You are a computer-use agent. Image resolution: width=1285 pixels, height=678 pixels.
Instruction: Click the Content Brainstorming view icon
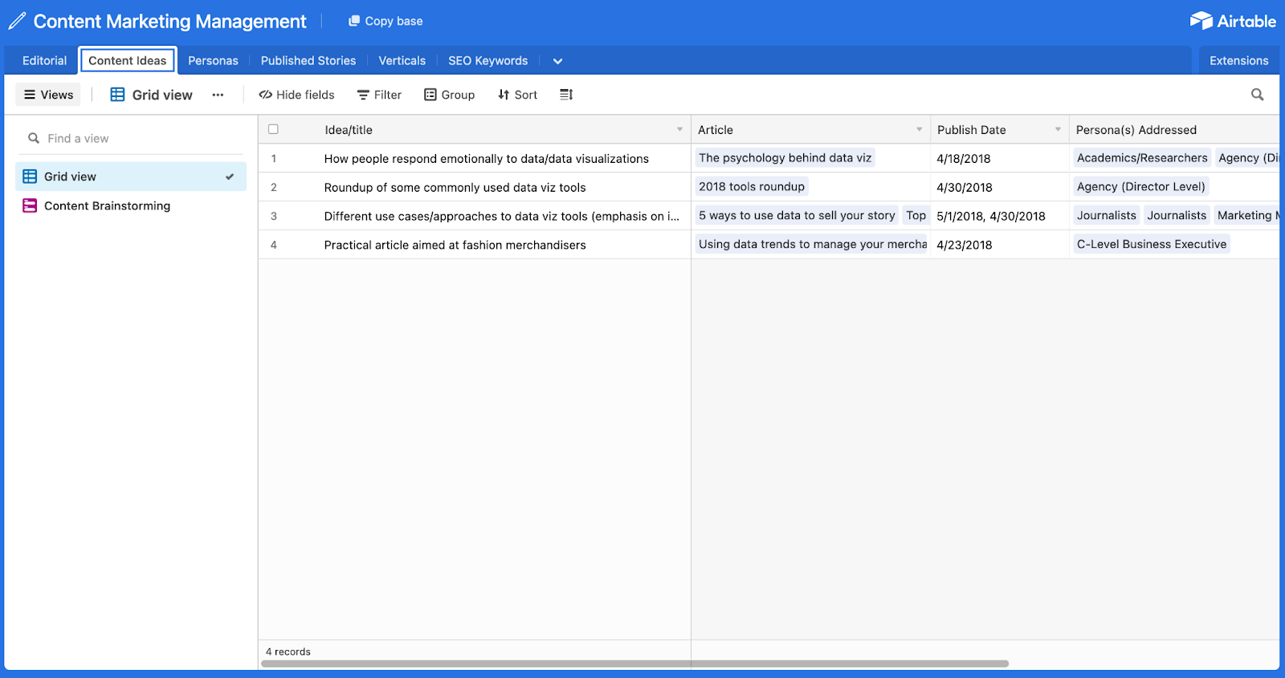[30, 205]
